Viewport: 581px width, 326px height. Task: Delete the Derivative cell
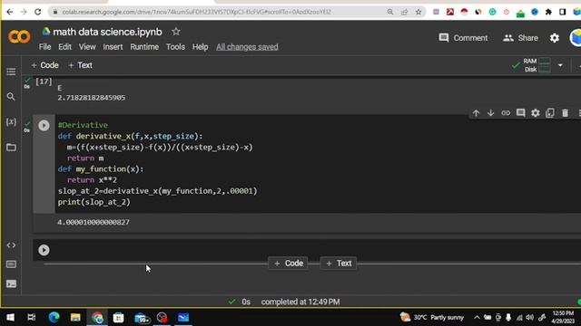click(x=565, y=113)
